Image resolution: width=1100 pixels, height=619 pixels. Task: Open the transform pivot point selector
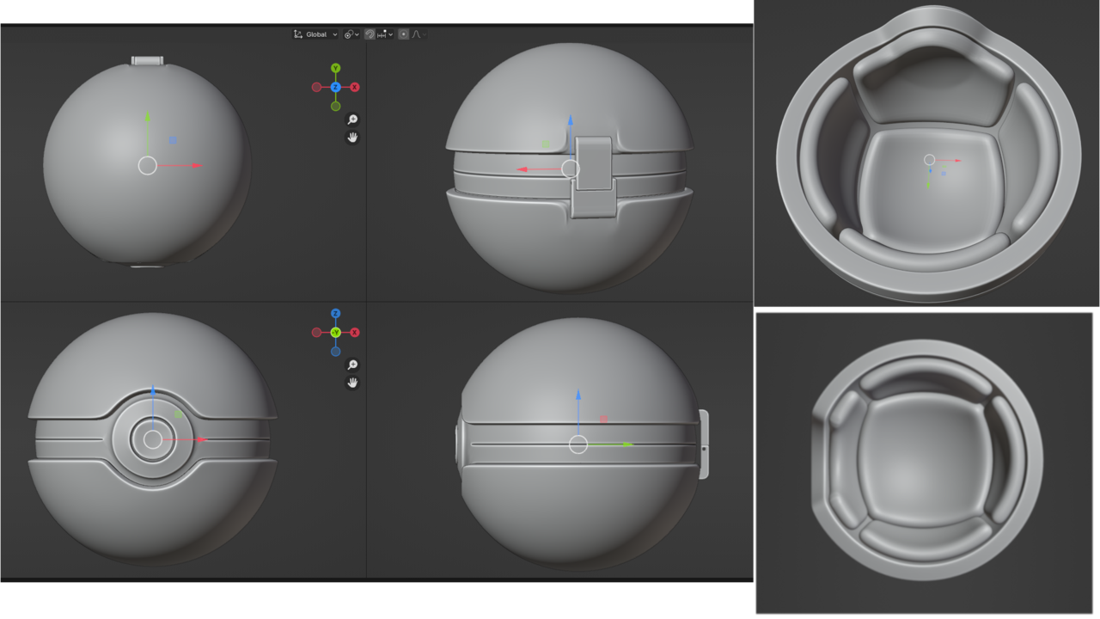coord(349,34)
